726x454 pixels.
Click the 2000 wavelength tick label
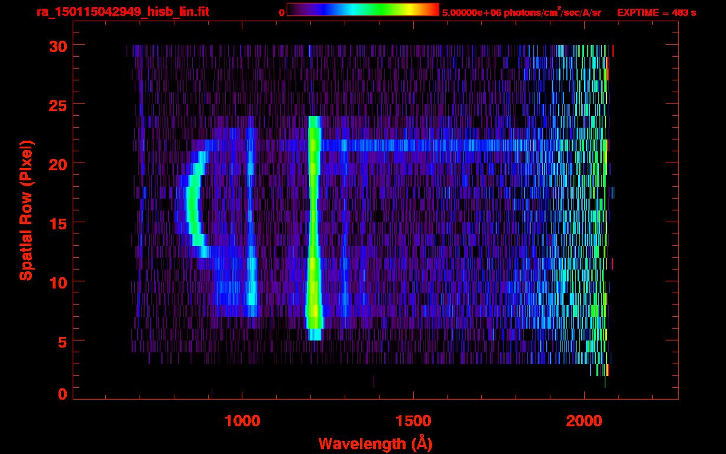tap(584, 421)
